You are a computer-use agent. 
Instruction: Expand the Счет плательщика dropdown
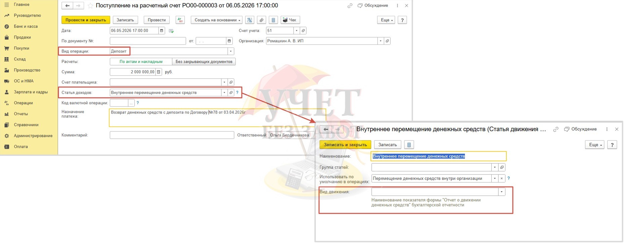[x=224, y=82]
